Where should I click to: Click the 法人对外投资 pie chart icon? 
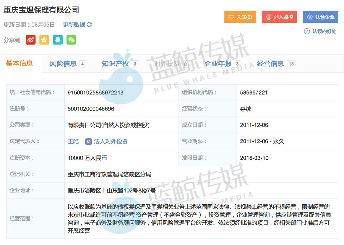(88, 141)
